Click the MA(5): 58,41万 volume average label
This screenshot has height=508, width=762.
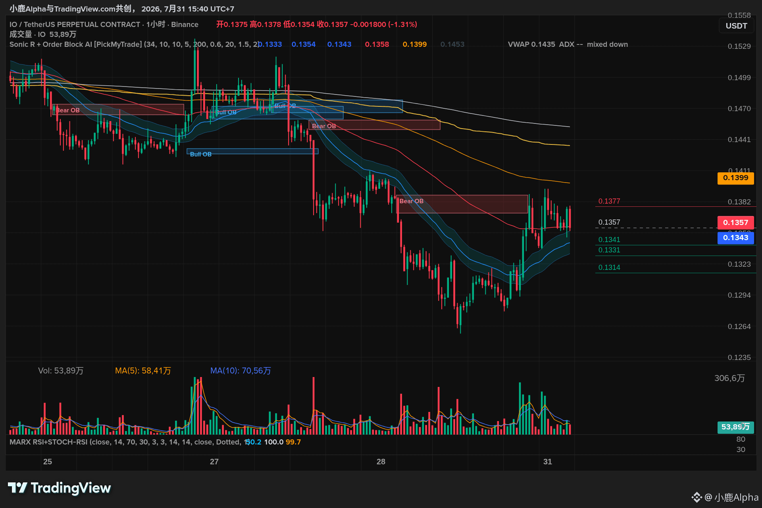coord(143,371)
